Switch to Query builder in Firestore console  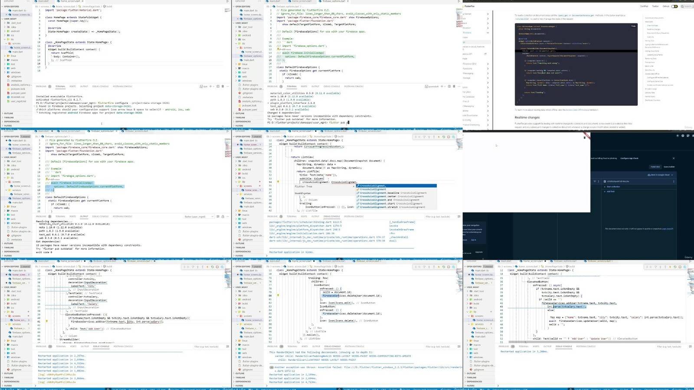click(669, 167)
